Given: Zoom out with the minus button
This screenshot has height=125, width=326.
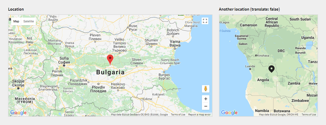Looking at the screenshot, I should coord(206,106).
